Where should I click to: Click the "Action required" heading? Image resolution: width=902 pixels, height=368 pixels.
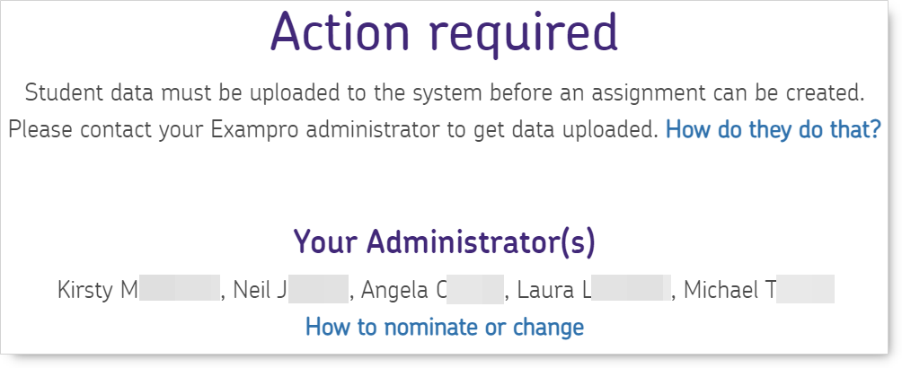tap(444, 33)
